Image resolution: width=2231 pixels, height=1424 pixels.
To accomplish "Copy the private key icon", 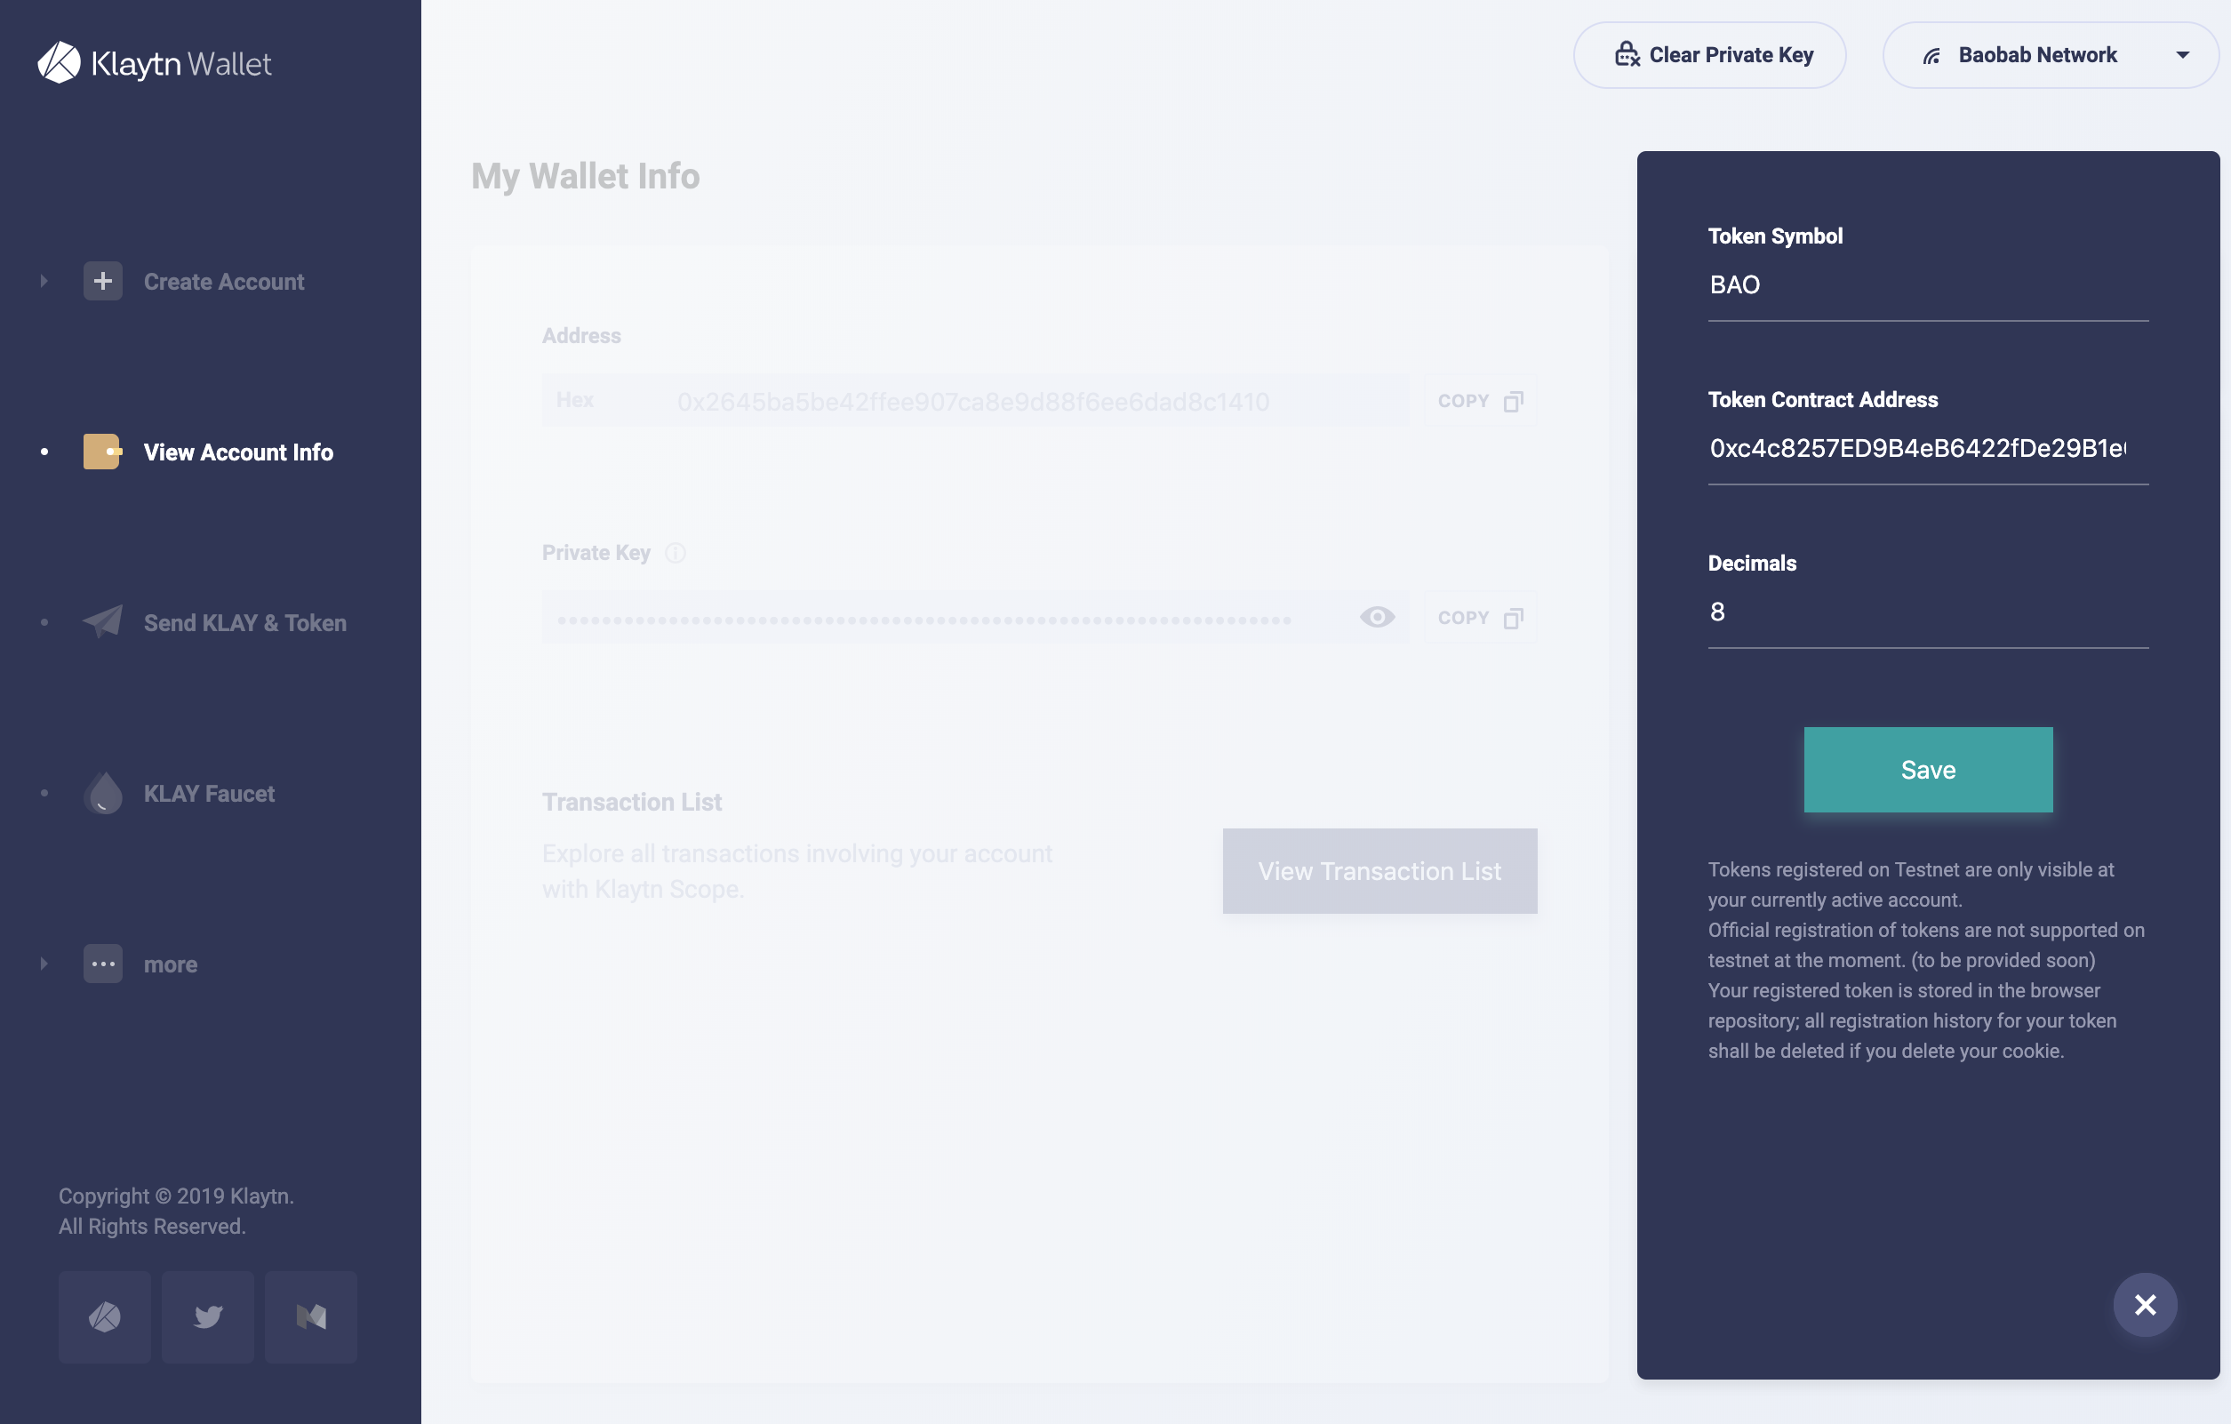I will [1512, 616].
